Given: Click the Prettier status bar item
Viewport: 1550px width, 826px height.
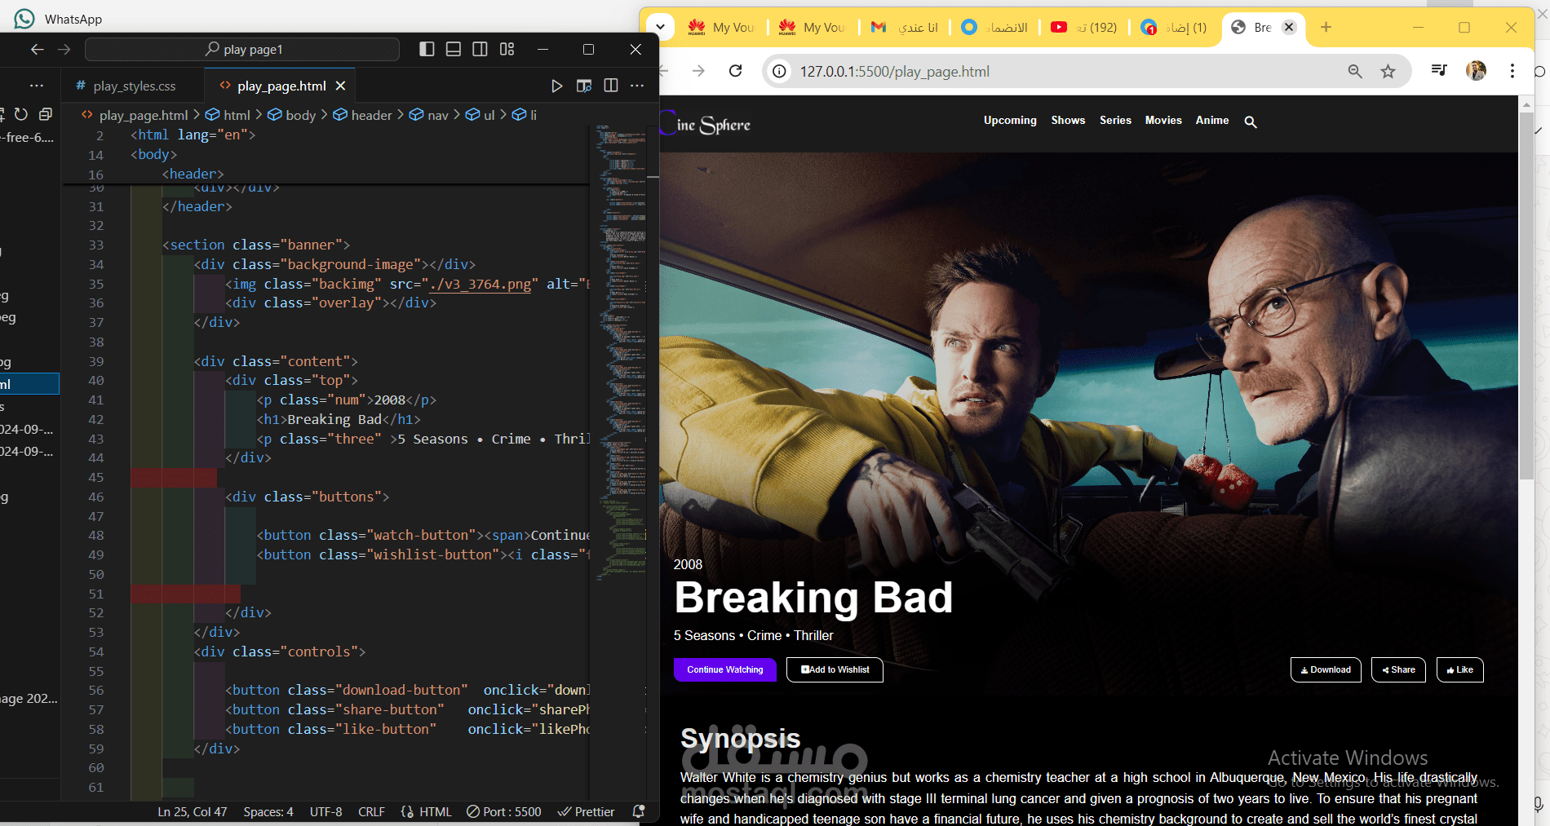Looking at the screenshot, I should coord(586,812).
